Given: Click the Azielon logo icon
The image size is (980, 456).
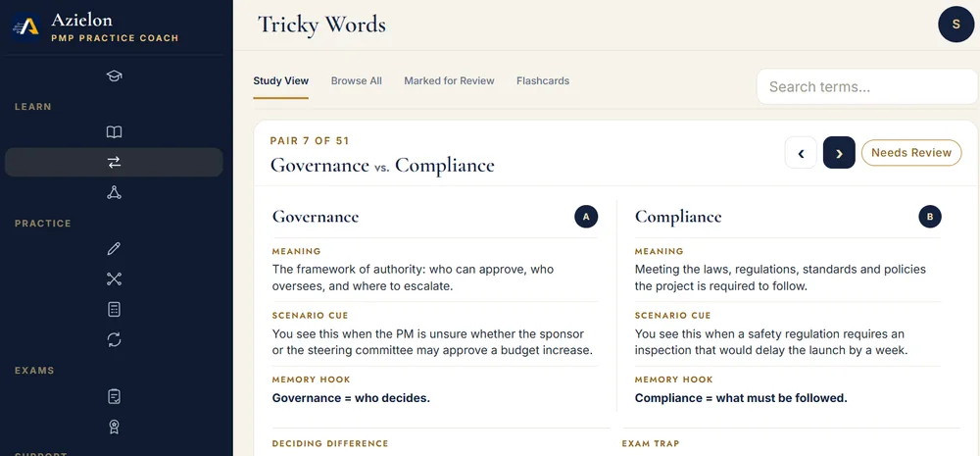Looking at the screenshot, I should [x=26, y=27].
